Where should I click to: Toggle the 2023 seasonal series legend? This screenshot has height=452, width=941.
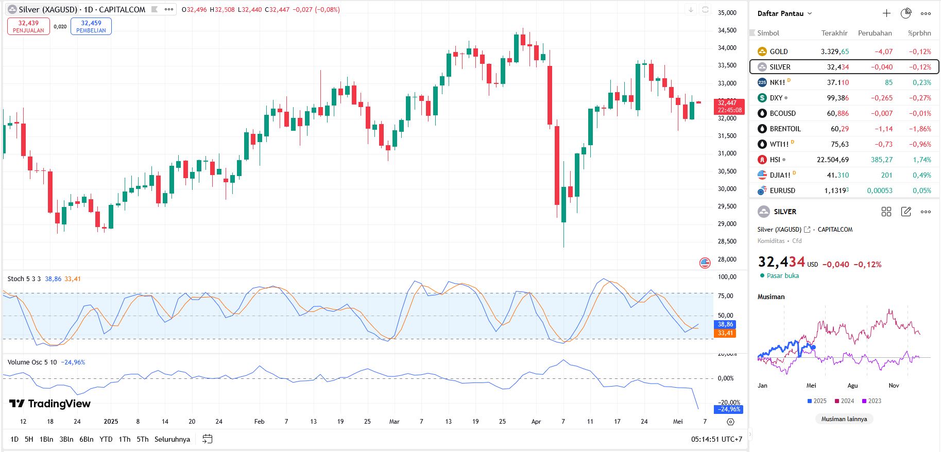(871, 401)
